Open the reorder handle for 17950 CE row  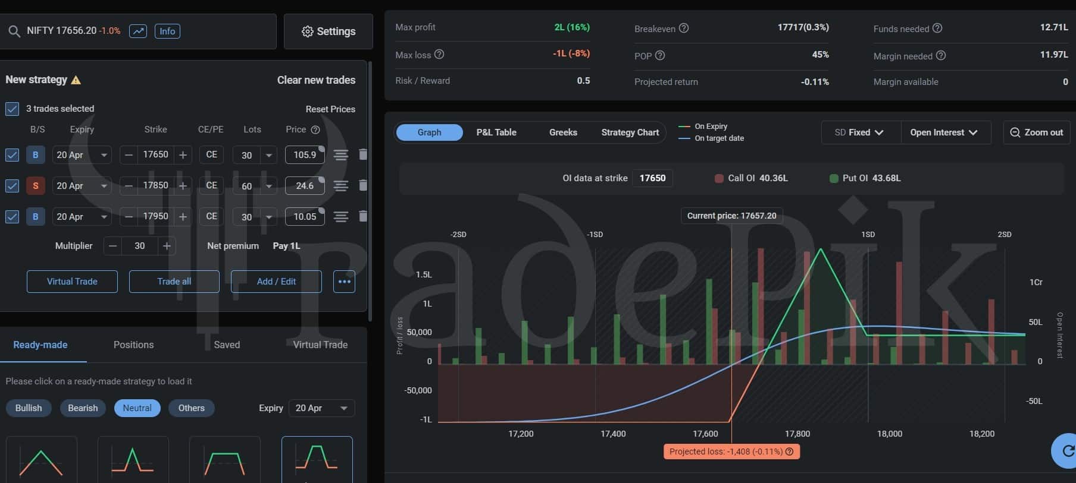point(340,217)
